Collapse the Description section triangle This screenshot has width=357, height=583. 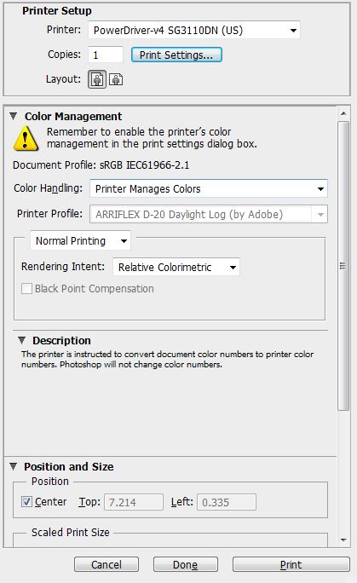tap(22, 340)
